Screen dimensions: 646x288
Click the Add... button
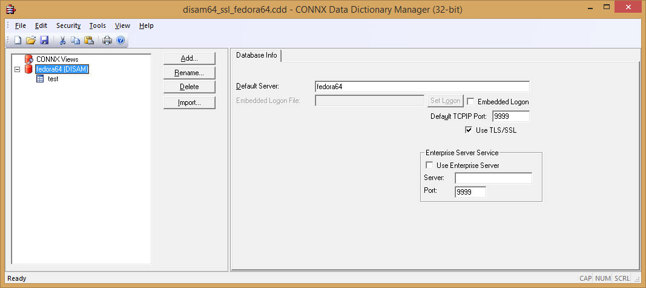click(x=190, y=59)
